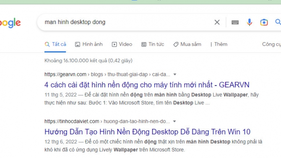Open the "Tin tức" news tab
The height and width of the screenshot is (158, 281).
153,44
